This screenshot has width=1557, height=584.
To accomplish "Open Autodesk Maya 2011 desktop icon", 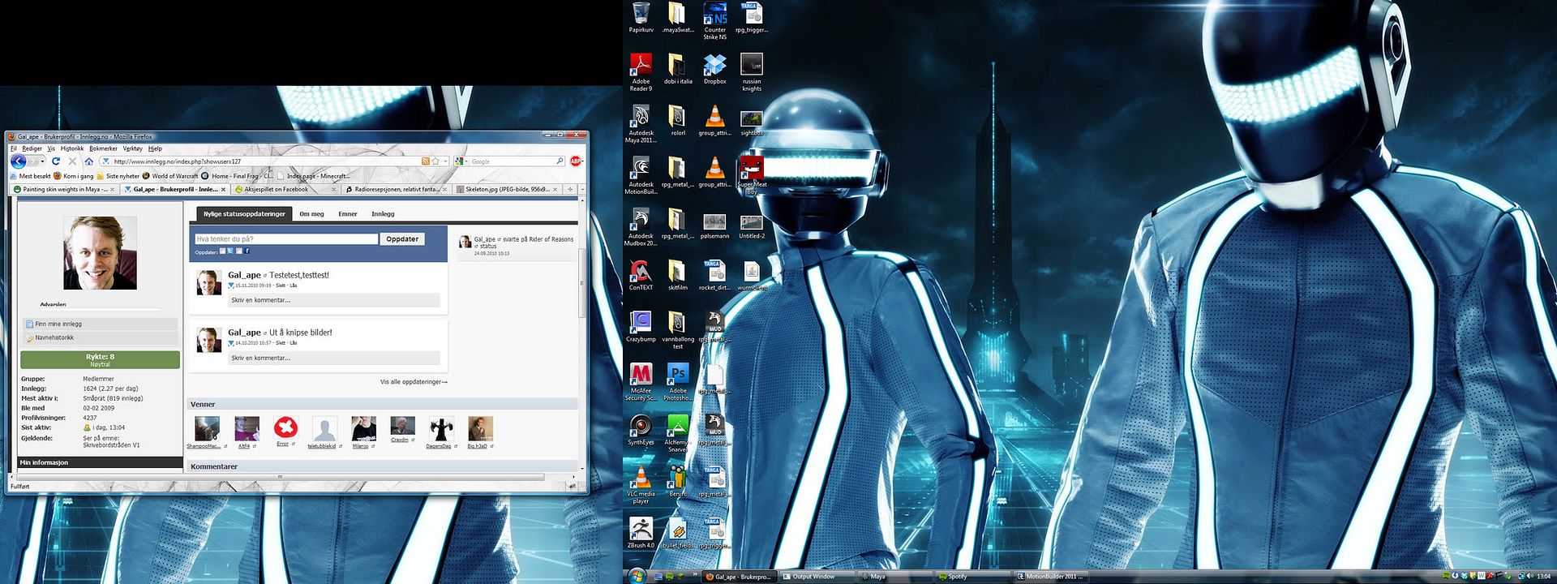I will [641, 125].
